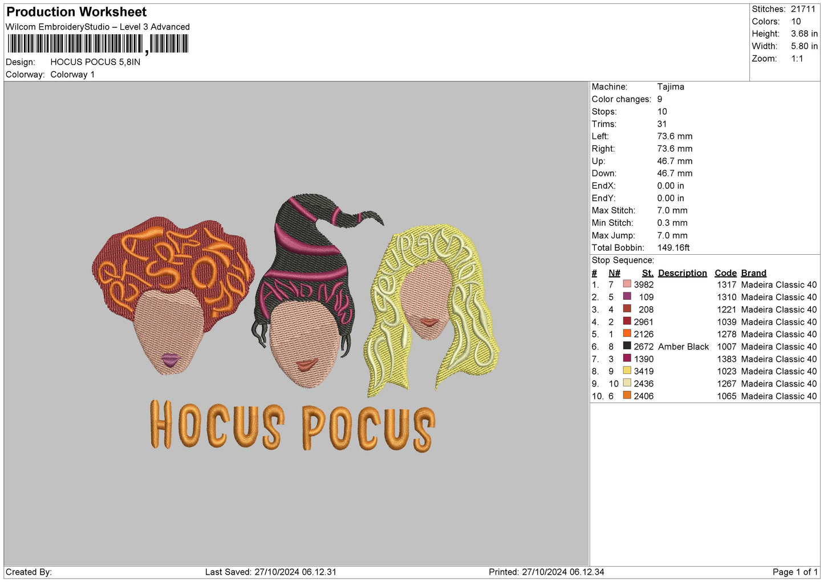Click thread code '1007'
The width and height of the screenshot is (824, 582).
pyautogui.click(x=727, y=347)
